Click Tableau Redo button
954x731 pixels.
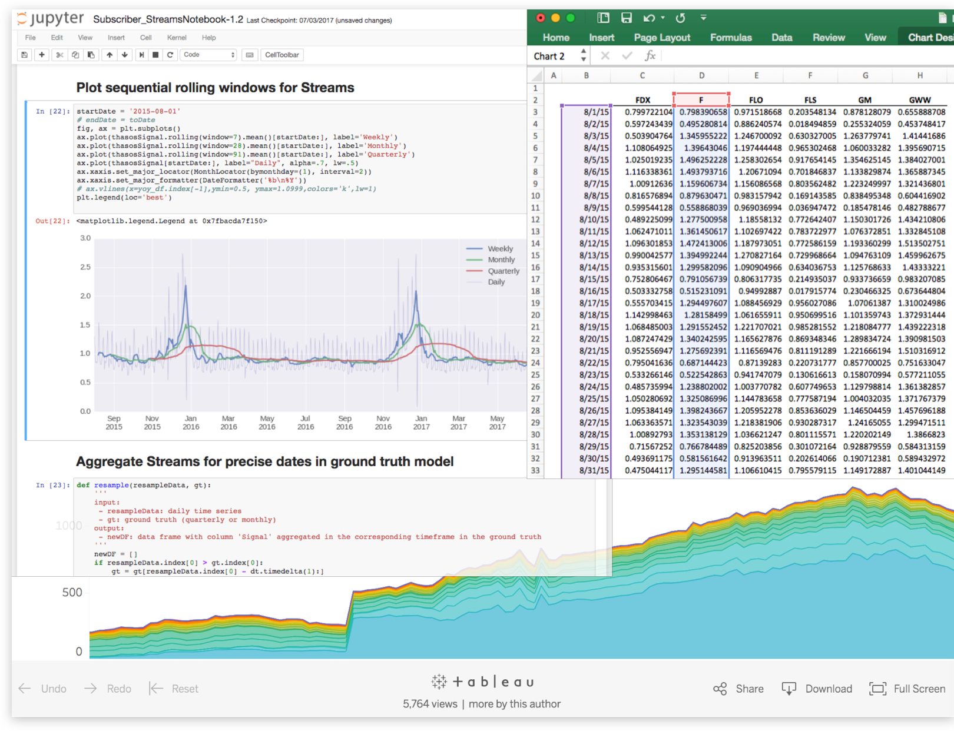click(x=108, y=689)
